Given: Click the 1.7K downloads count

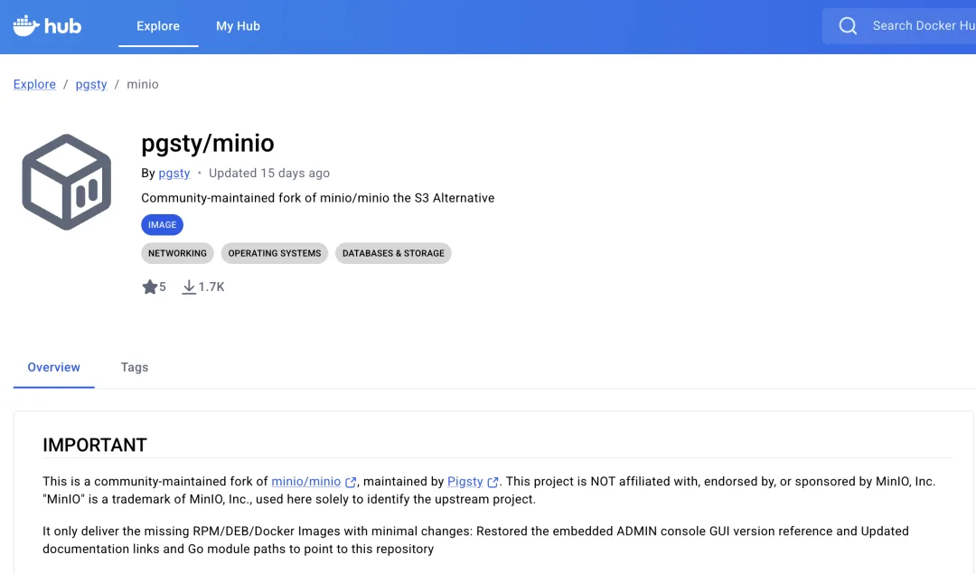Looking at the screenshot, I should coord(211,287).
